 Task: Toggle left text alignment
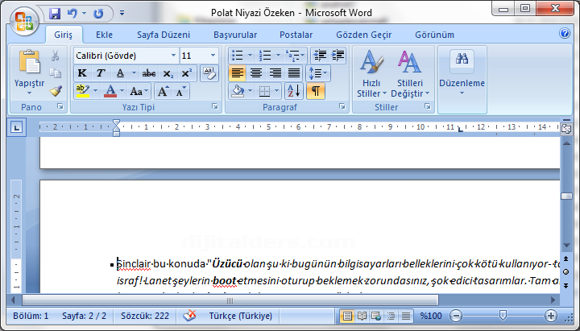point(237,73)
